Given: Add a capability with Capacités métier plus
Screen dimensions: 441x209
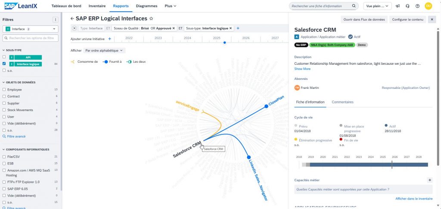Looking at the screenshot, I should (429, 180).
